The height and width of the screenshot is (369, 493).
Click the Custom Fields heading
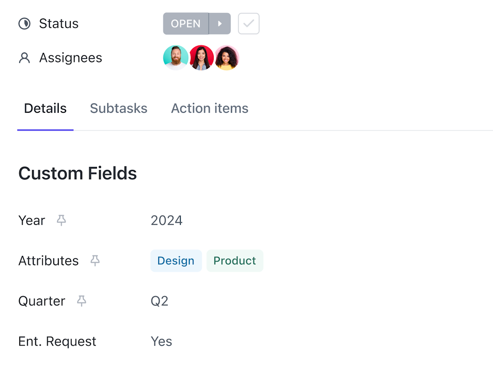(78, 173)
